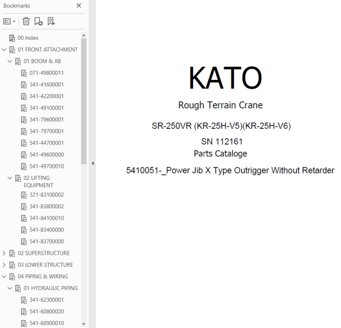Click the bookmark icon beside 03 LOWER STRUCTURE
The width and height of the screenshot is (341, 328).
(12, 265)
